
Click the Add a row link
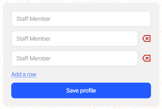click(x=24, y=74)
